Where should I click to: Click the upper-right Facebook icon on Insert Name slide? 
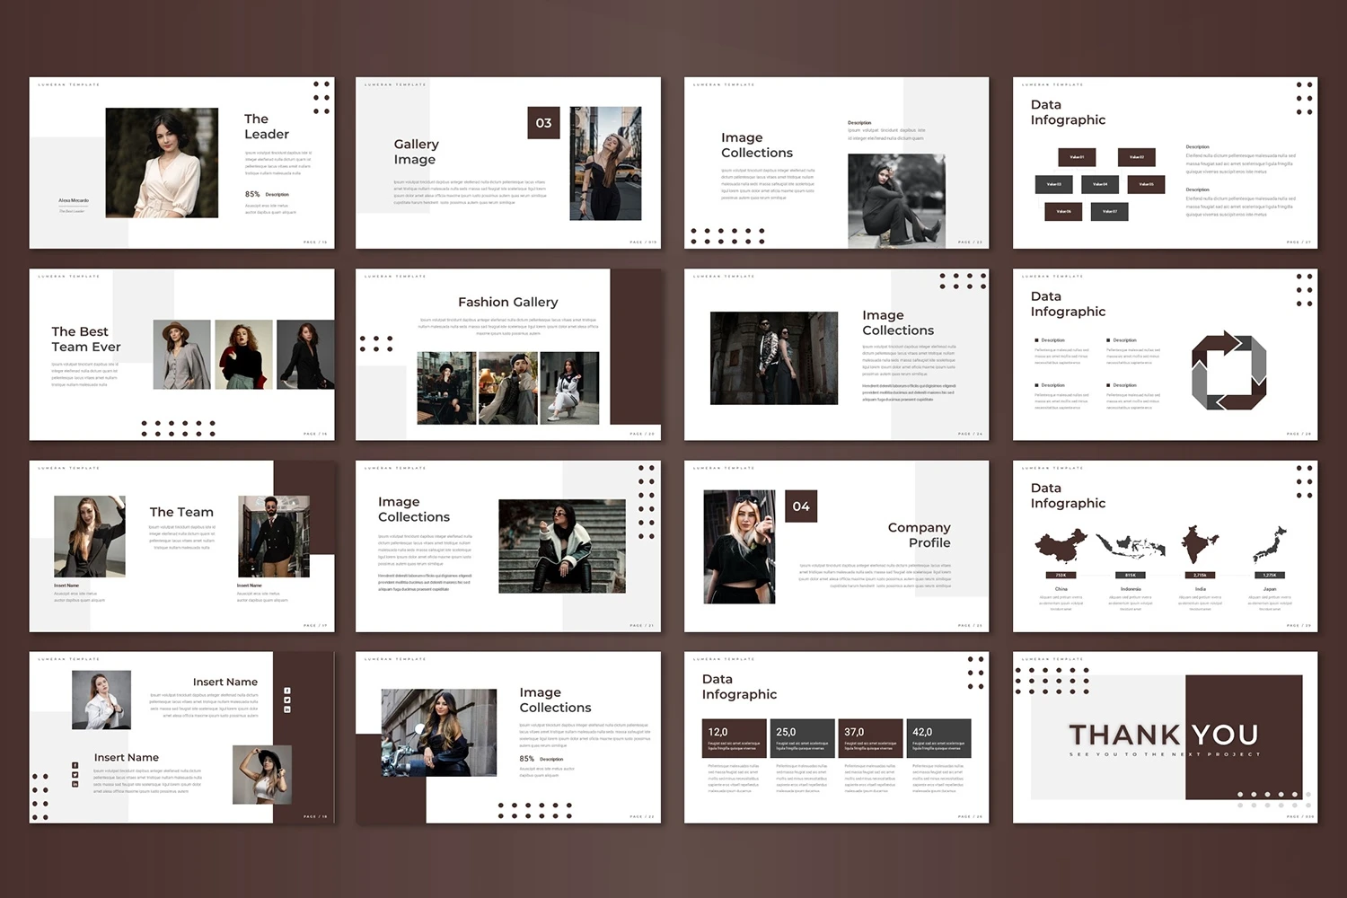[x=287, y=690]
